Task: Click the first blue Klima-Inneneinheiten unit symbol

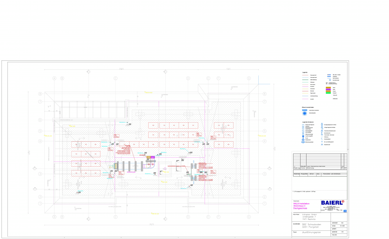Action: 305,111
